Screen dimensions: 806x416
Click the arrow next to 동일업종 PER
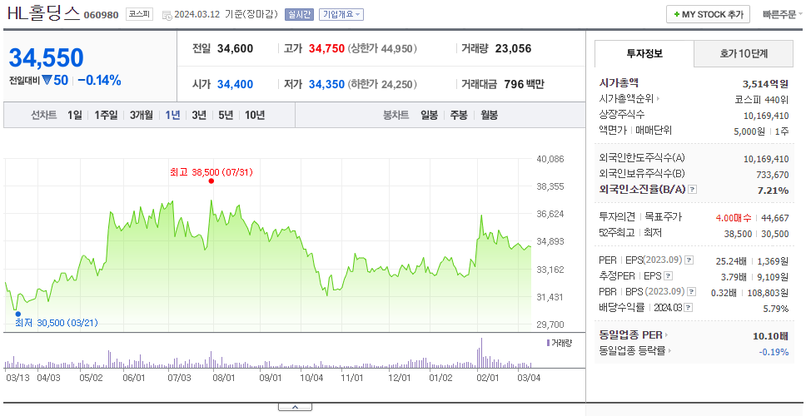coord(666,335)
